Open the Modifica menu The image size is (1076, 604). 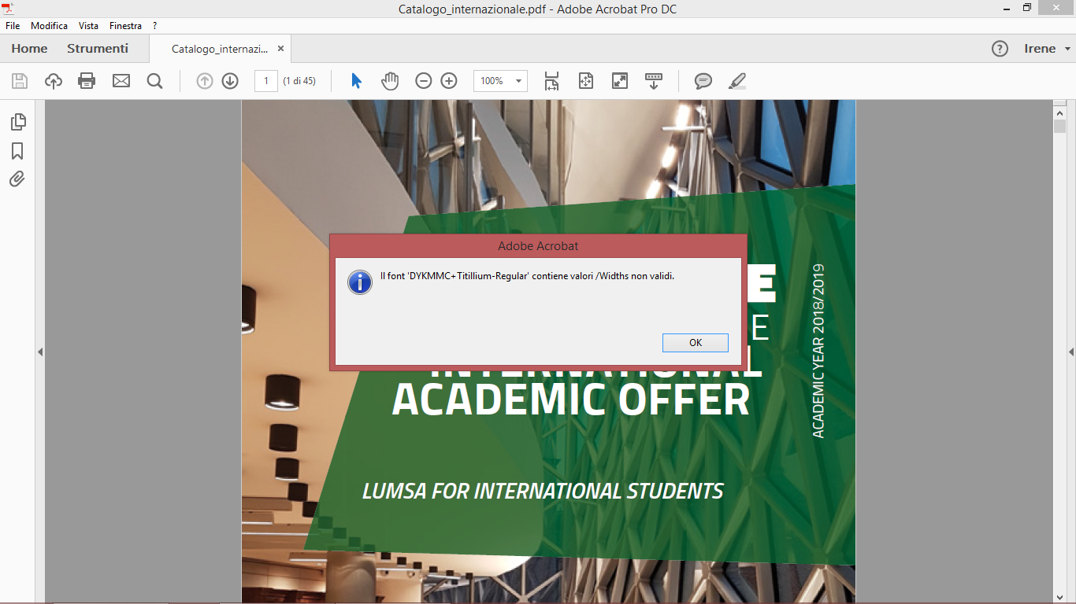49,25
